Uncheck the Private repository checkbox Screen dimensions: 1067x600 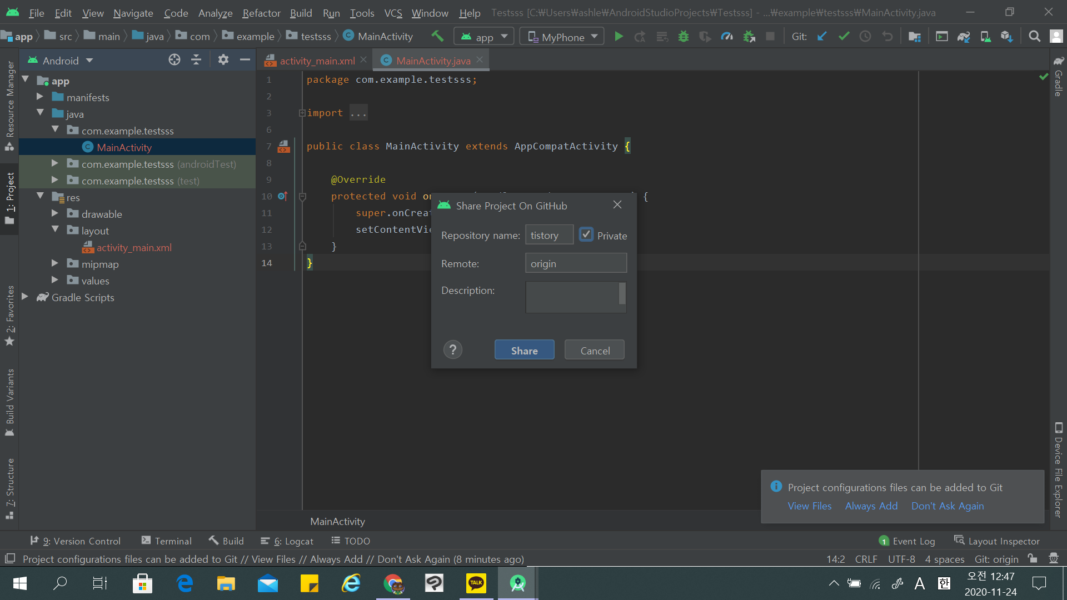tap(586, 235)
